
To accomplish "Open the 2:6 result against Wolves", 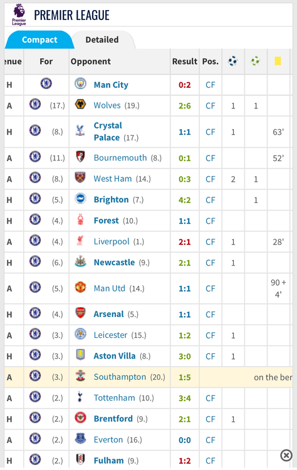I will tap(185, 106).
